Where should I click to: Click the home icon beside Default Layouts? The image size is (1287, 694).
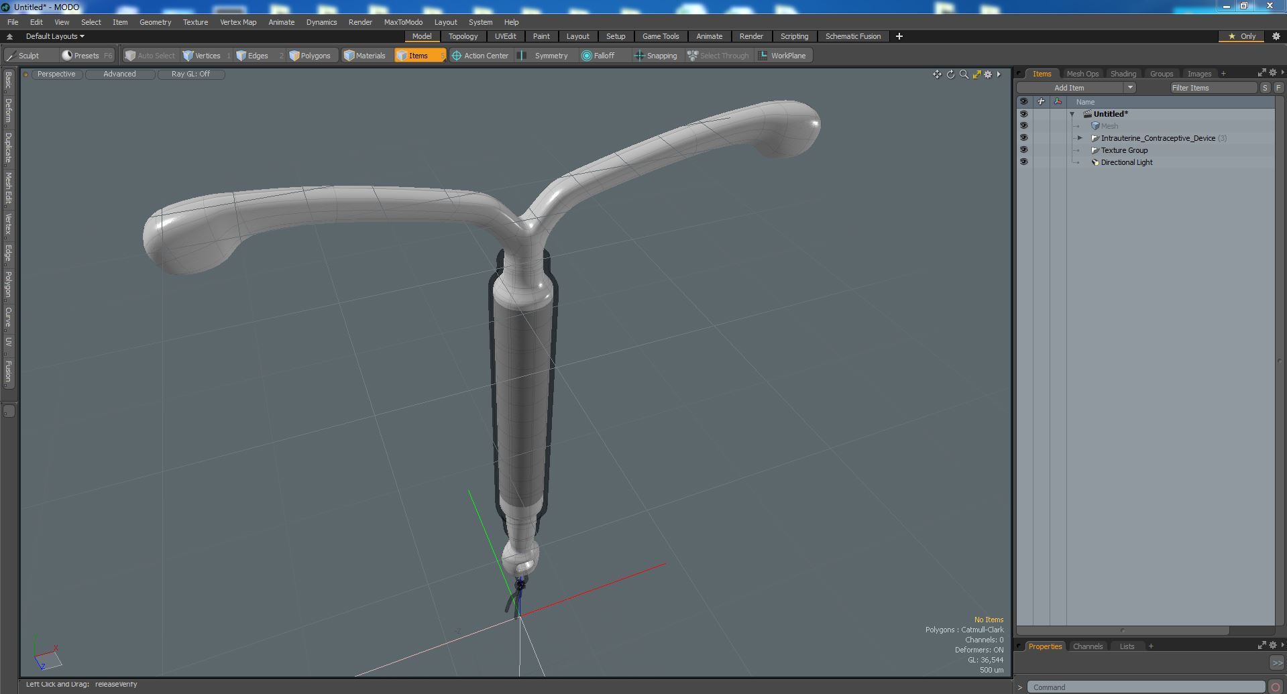pos(9,36)
